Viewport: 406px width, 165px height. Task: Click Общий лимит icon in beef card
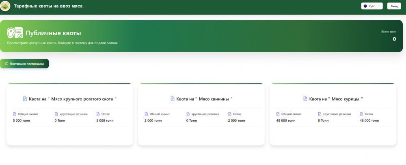click(x=15, y=114)
